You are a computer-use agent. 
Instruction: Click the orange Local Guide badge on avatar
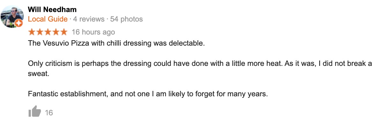click(19, 23)
